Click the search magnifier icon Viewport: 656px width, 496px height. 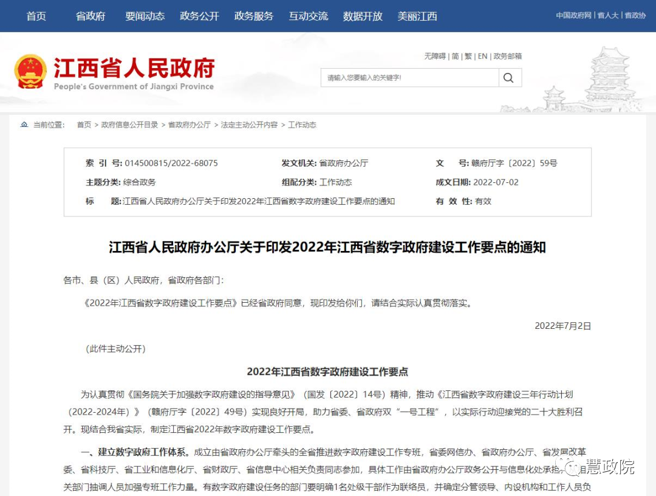[x=509, y=78]
